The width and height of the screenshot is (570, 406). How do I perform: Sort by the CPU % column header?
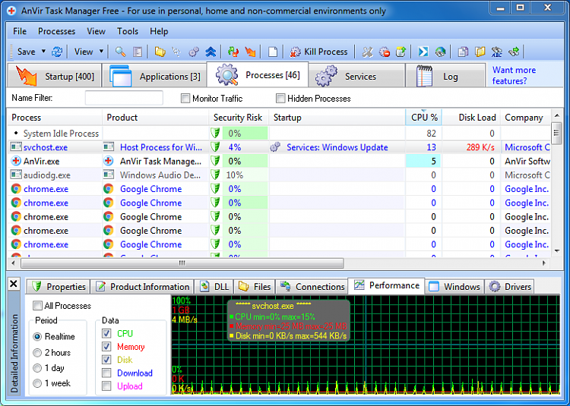click(x=423, y=118)
